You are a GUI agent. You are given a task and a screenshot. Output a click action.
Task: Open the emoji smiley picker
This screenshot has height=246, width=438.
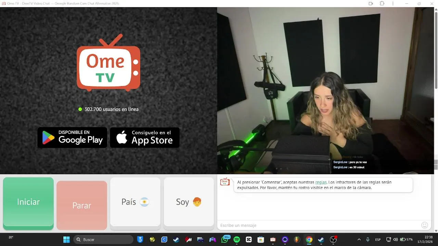point(425,225)
